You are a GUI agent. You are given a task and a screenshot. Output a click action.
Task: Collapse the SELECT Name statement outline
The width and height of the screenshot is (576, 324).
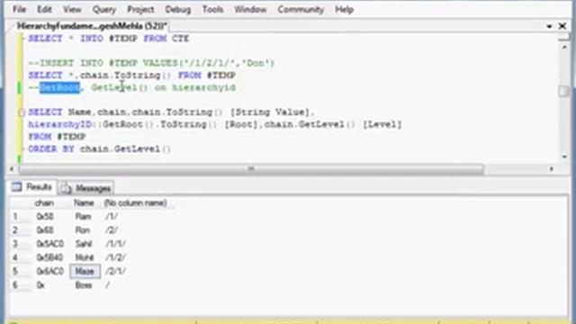pyautogui.click(x=22, y=112)
